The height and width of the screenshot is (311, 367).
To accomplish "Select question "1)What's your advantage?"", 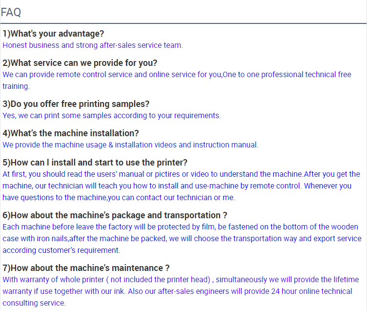I will point(53,34).
